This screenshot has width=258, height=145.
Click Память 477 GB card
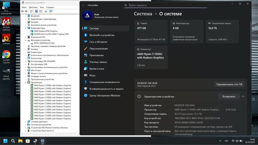[x=151, y=31]
